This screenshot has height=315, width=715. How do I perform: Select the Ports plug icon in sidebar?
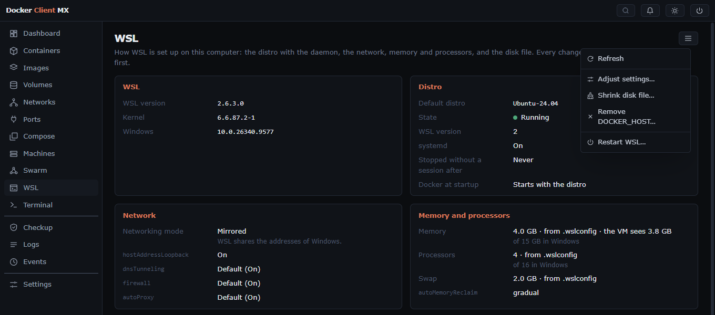(14, 119)
